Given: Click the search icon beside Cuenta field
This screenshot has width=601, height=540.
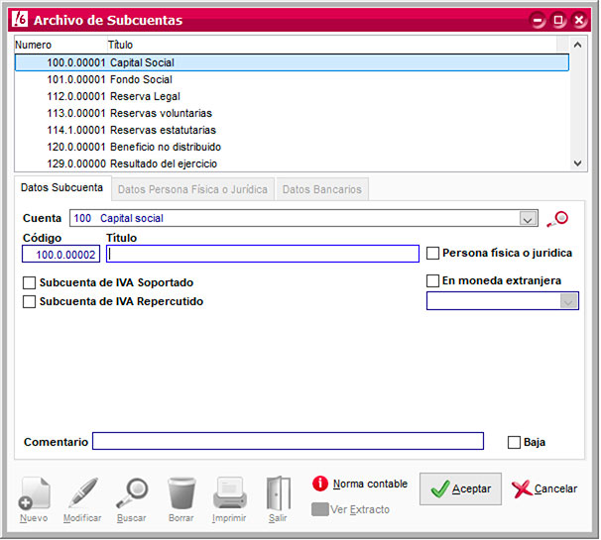Looking at the screenshot, I should [x=557, y=218].
